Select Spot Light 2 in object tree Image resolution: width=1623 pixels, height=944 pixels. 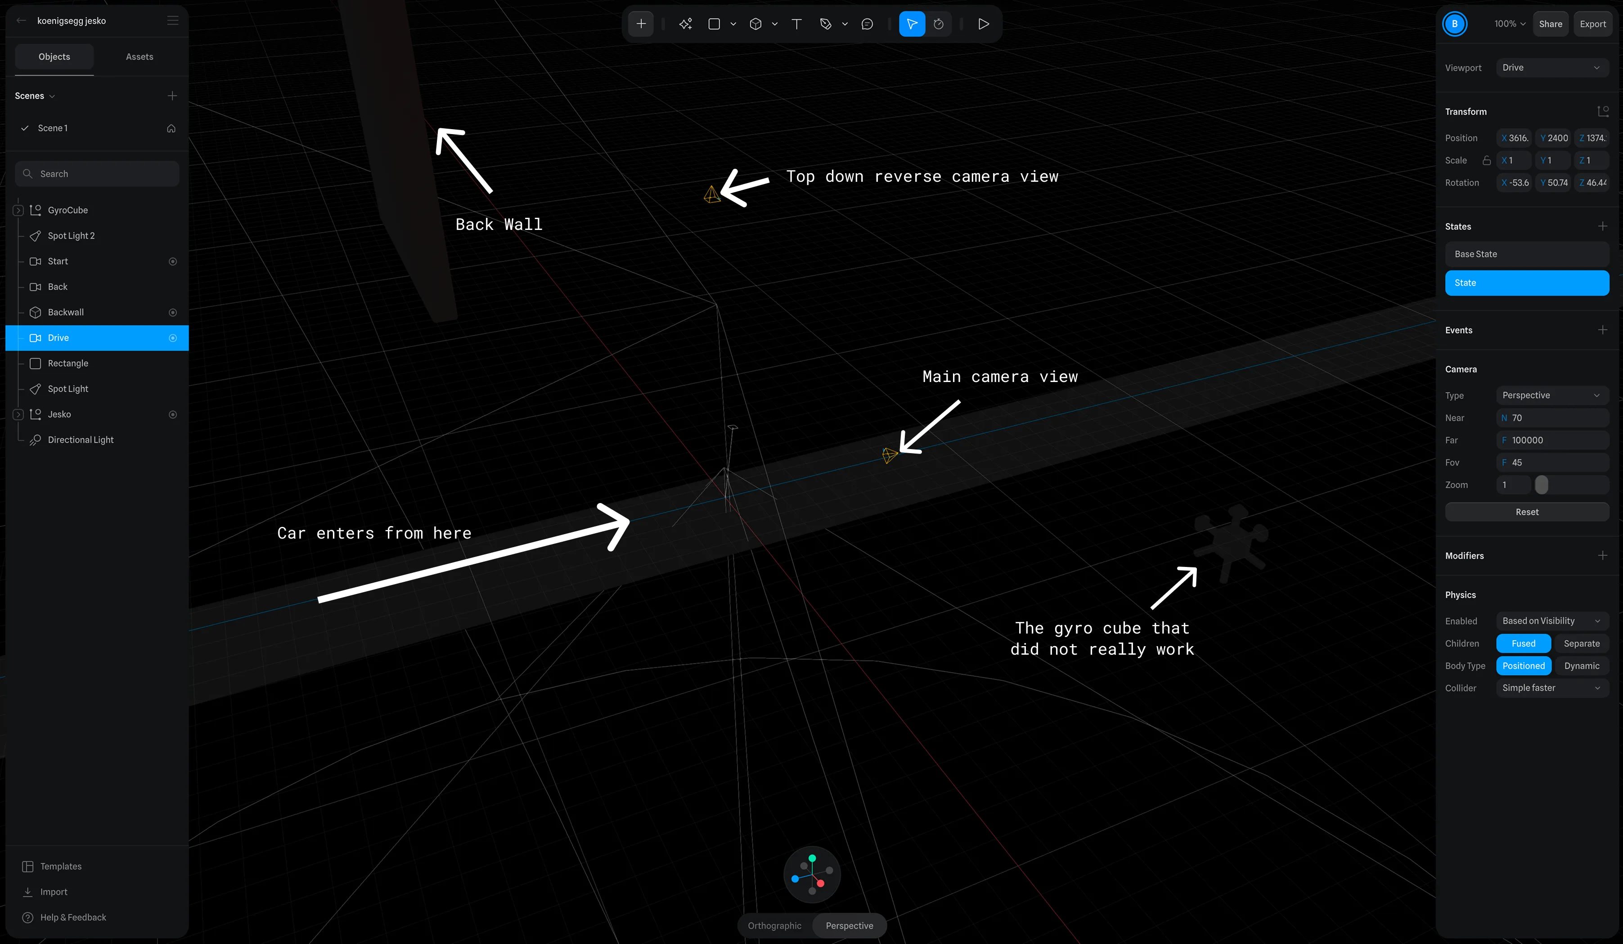tap(97, 236)
